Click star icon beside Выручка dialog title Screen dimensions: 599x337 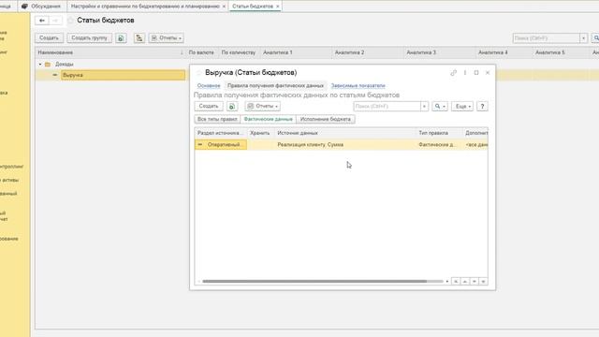(198, 73)
